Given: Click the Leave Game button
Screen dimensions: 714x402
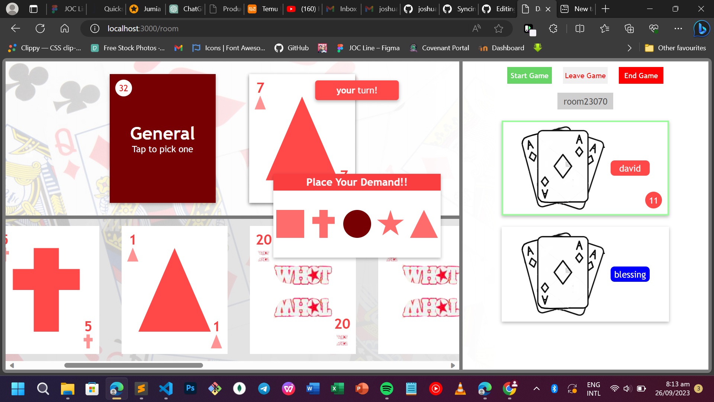Looking at the screenshot, I should 585,76.
